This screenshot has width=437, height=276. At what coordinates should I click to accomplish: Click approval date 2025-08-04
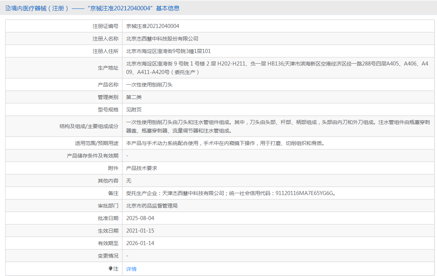click(140, 218)
